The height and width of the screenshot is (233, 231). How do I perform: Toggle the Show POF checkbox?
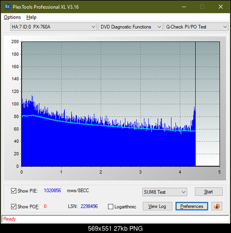(14, 206)
